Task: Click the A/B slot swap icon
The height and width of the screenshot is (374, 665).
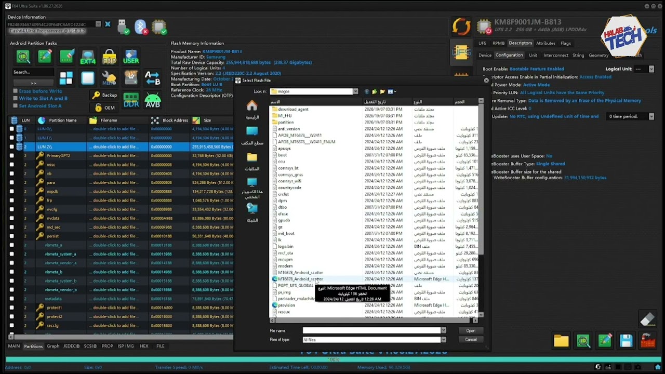Action: 153,78
